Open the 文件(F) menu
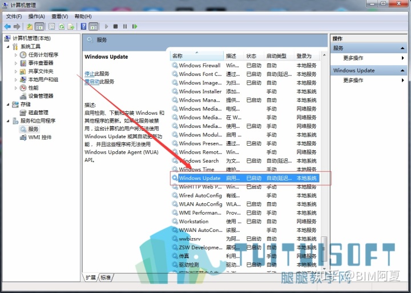 [x=14, y=17]
